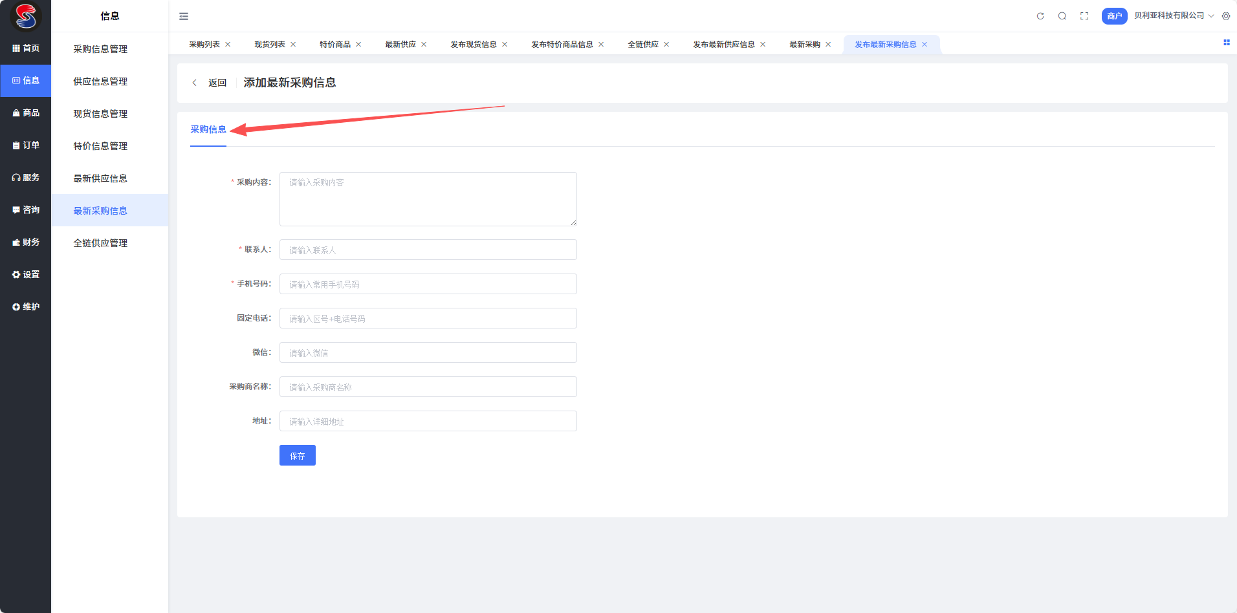The image size is (1237, 613).
Task: Select 全链供应管理 in the submenu
Action: coord(100,243)
